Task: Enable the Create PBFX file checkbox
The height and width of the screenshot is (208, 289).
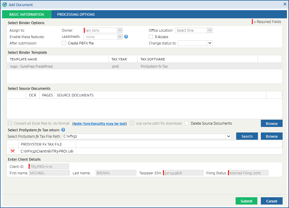Action: click(x=64, y=43)
